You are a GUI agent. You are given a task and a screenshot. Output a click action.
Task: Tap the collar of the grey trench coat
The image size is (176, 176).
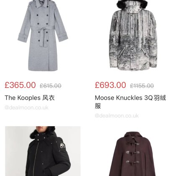coord(43,4)
